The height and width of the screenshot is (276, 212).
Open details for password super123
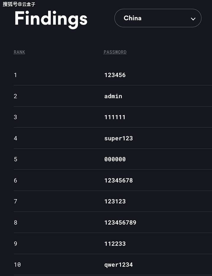[x=118, y=138]
